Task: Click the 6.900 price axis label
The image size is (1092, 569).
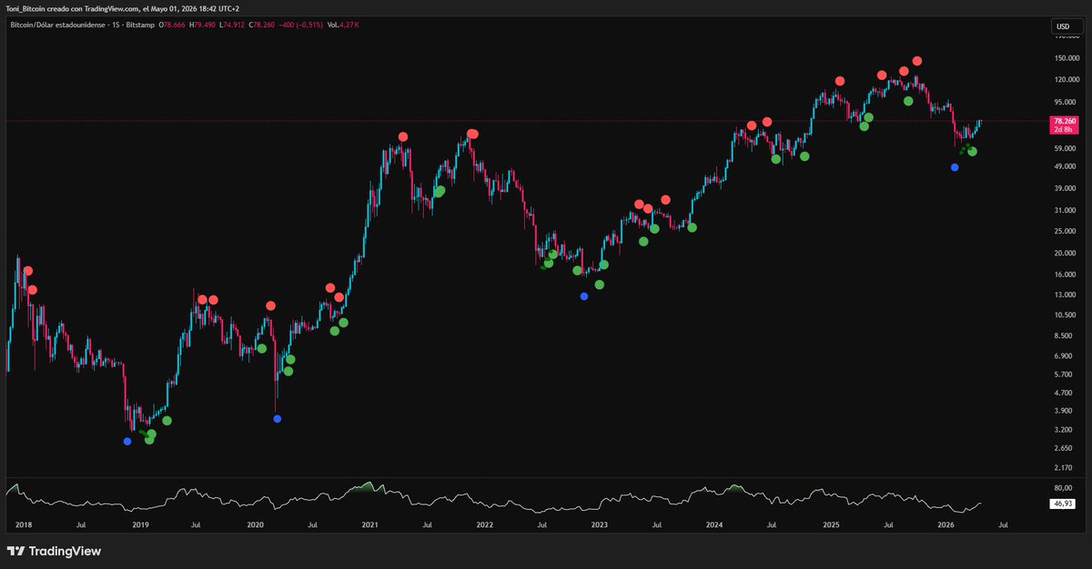Action: pos(1063,355)
